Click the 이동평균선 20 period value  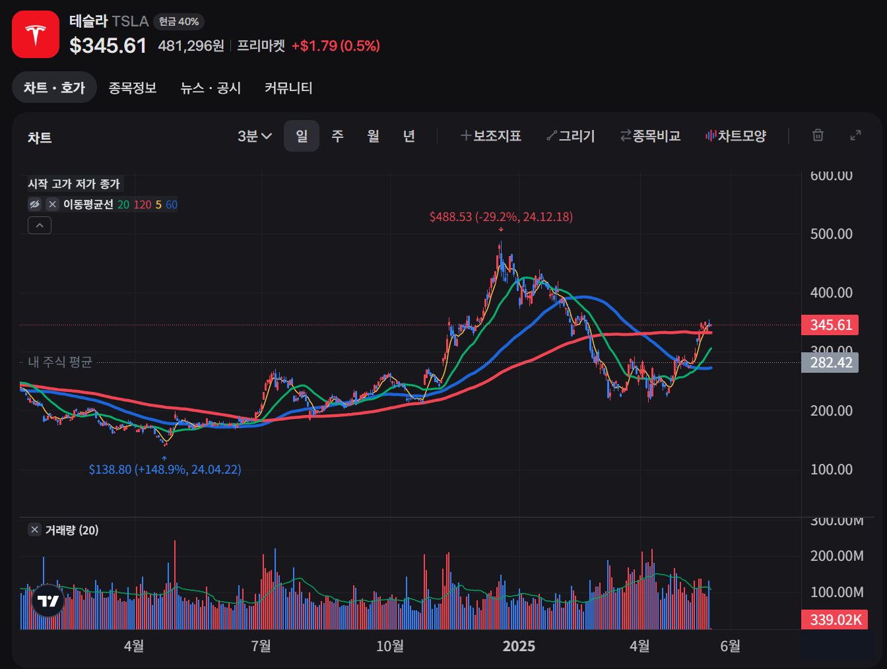coord(123,205)
